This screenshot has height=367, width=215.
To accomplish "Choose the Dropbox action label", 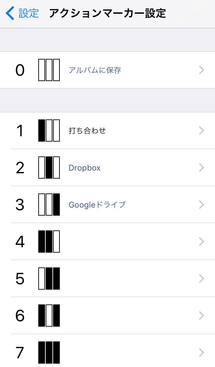I will 85,168.
